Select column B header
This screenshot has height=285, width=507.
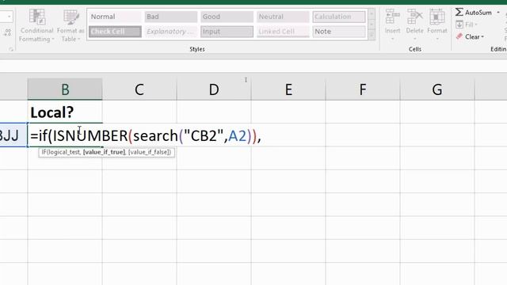[65, 89]
